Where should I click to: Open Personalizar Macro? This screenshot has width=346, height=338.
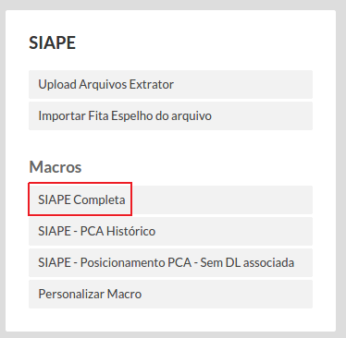[x=170, y=294]
